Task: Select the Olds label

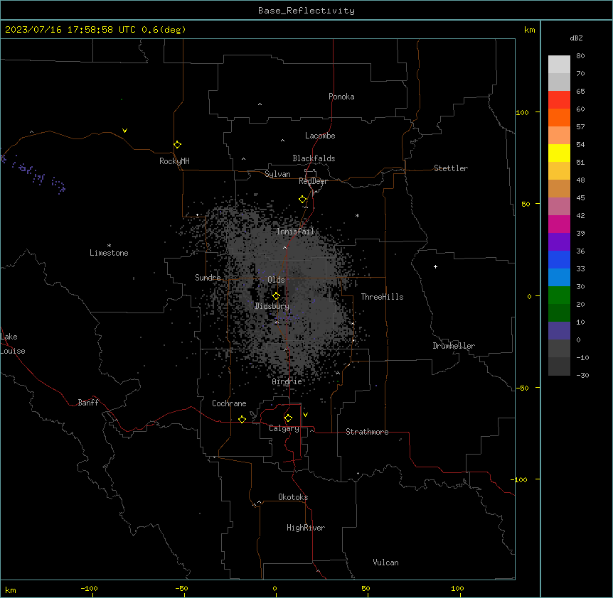Action: pyautogui.click(x=276, y=280)
